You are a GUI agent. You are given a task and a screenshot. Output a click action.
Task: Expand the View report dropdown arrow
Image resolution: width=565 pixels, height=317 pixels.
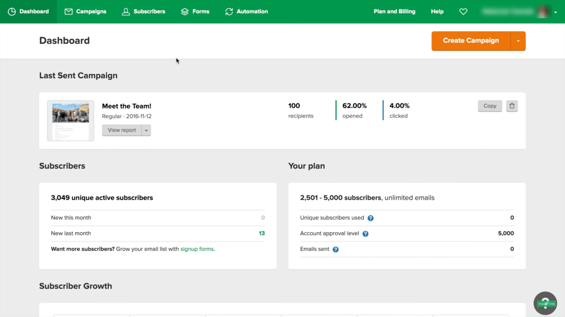[x=146, y=130]
